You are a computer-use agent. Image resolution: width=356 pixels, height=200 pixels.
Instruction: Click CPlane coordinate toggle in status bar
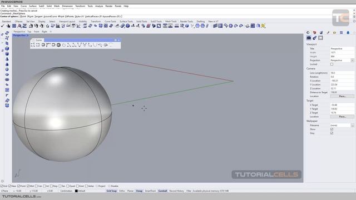click(4, 191)
